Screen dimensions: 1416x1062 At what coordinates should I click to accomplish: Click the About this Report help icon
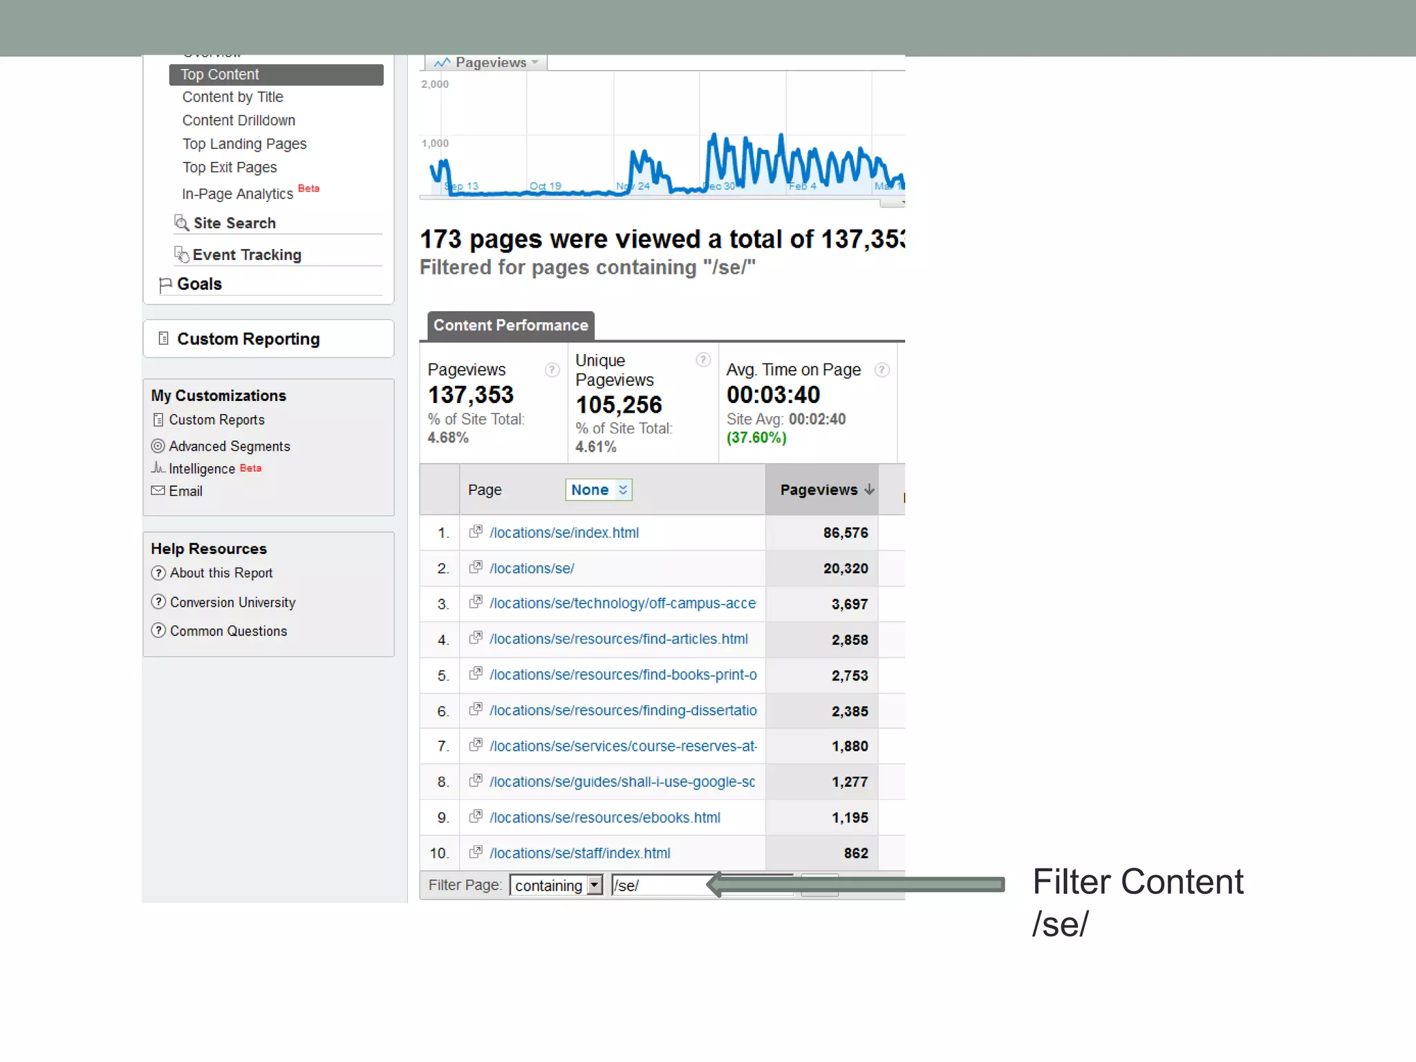click(158, 573)
